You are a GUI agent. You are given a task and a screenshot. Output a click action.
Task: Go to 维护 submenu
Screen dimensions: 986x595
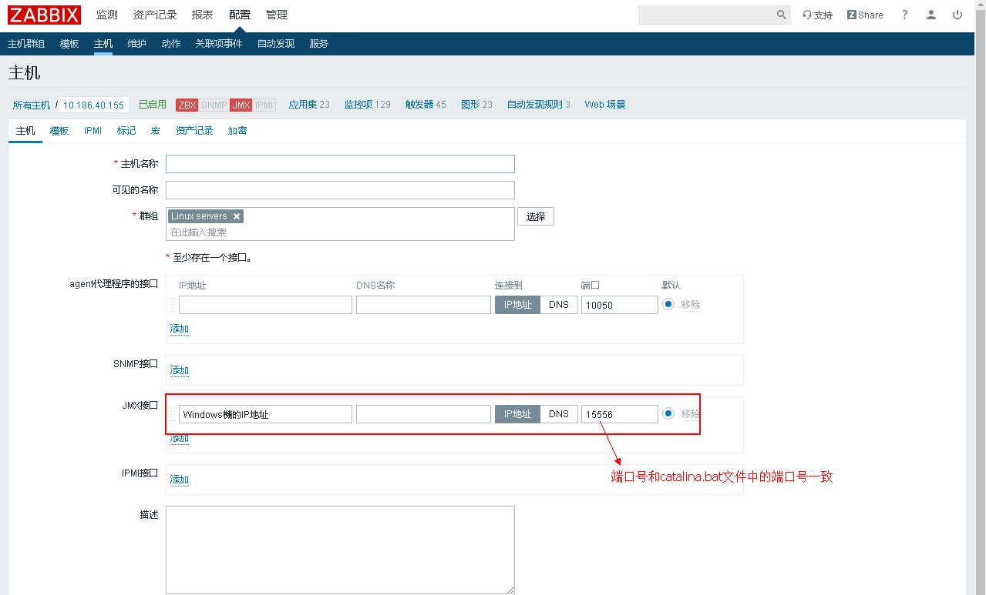pyautogui.click(x=137, y=44)
